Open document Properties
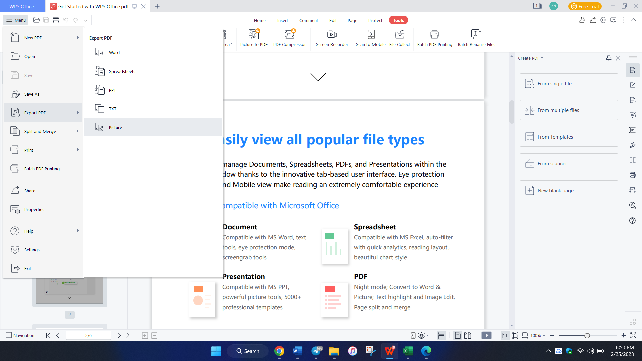Image resolution: width=642 pixels, height=361 pixels. click(43, 209)
